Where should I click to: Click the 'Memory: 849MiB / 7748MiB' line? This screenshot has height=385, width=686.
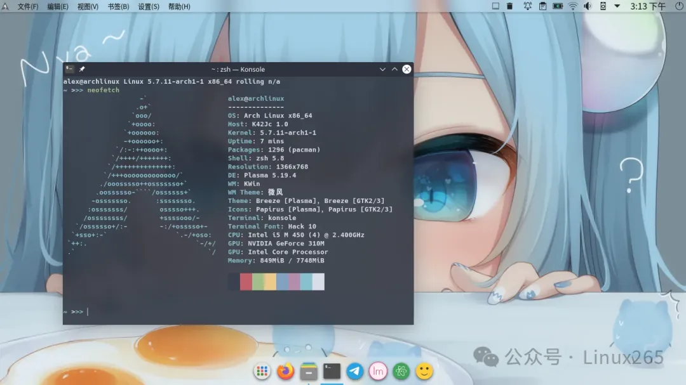pos(276,261)
